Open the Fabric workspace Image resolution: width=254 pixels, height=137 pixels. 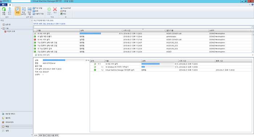pos(17,118)
